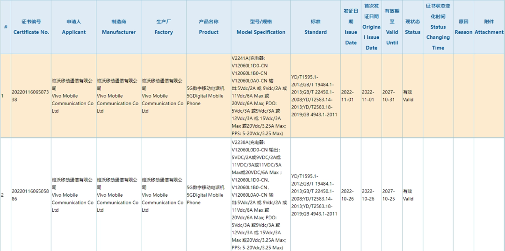Viewport: 505px width, 251px height.
Task: Select the Certificate No. column header
Action: (31, 27)
